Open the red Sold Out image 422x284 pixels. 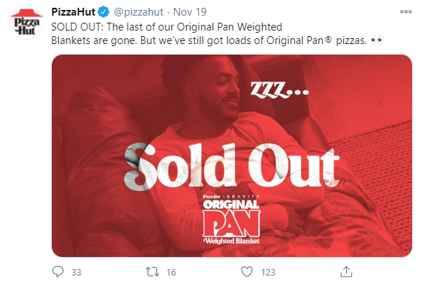pyautogui.click(x=232, y=155)
